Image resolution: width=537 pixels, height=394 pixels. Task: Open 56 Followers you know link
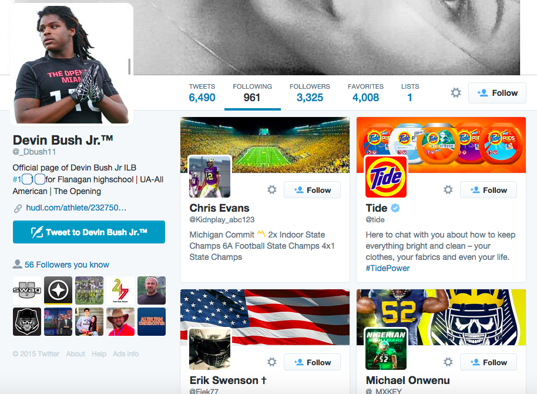(x=67, y=265)
